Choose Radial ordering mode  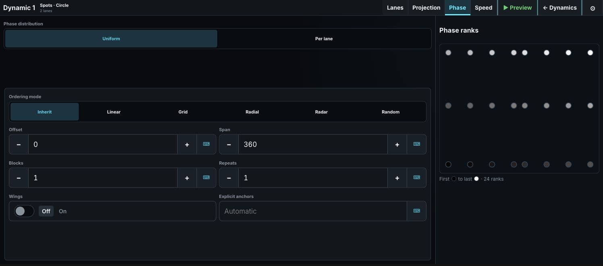252,112
